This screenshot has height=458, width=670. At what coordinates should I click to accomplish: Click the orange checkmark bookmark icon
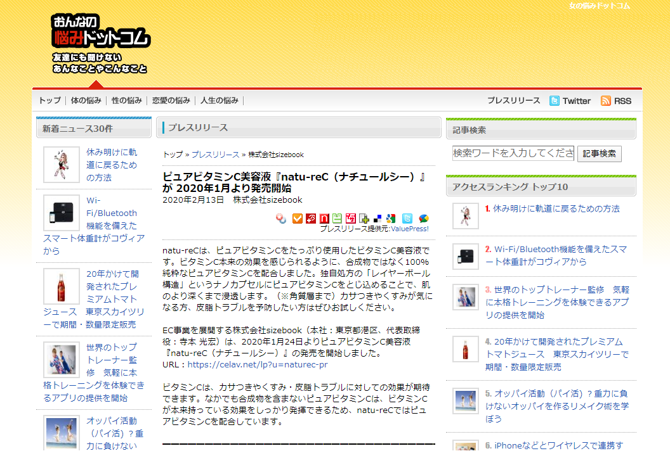[297, 219]
